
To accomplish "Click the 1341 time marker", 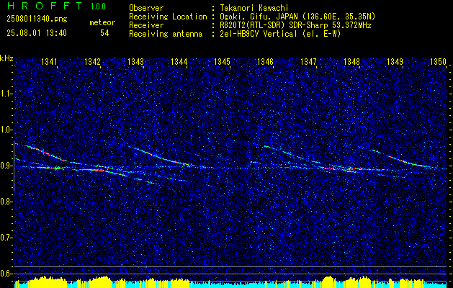I will (49, 61).
